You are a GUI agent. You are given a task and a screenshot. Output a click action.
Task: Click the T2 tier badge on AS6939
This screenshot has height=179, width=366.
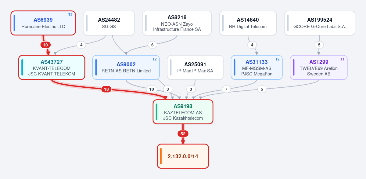70,15
